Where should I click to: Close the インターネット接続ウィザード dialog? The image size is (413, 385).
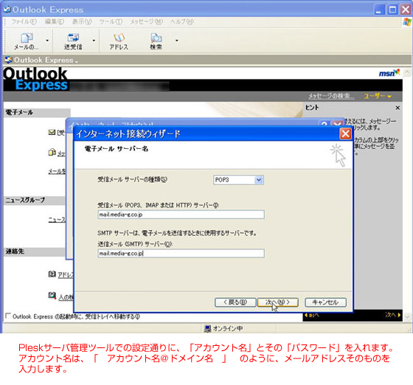[x=345, y=133]
